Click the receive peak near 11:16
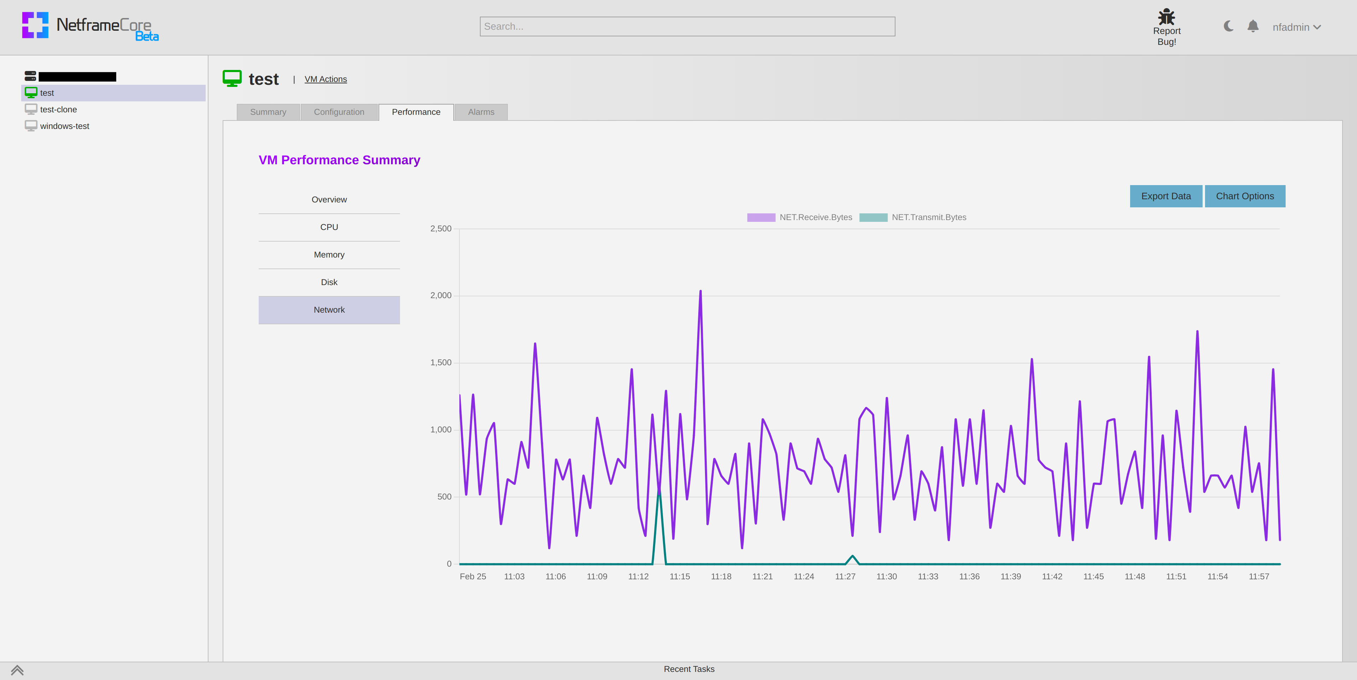1357x680 pixels. click(700, 291)
